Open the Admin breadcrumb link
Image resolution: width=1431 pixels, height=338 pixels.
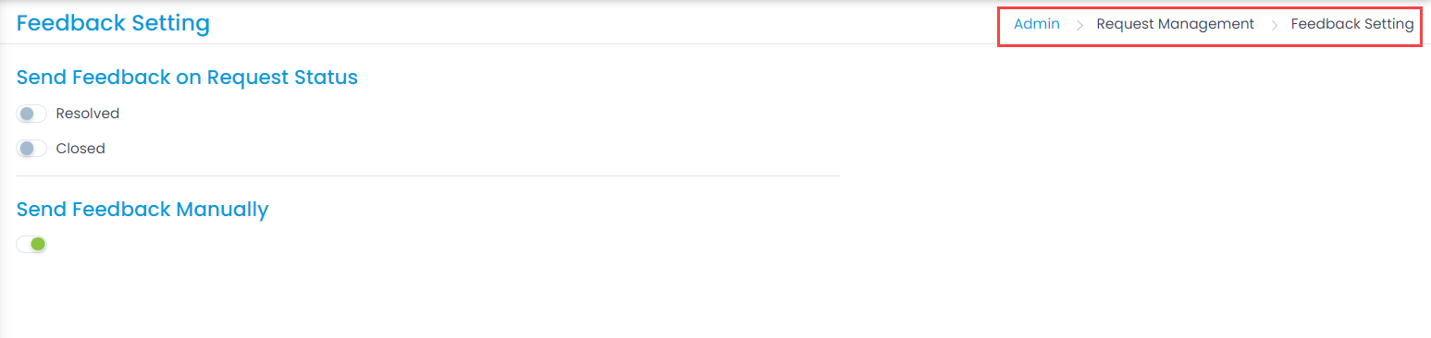1037,24
